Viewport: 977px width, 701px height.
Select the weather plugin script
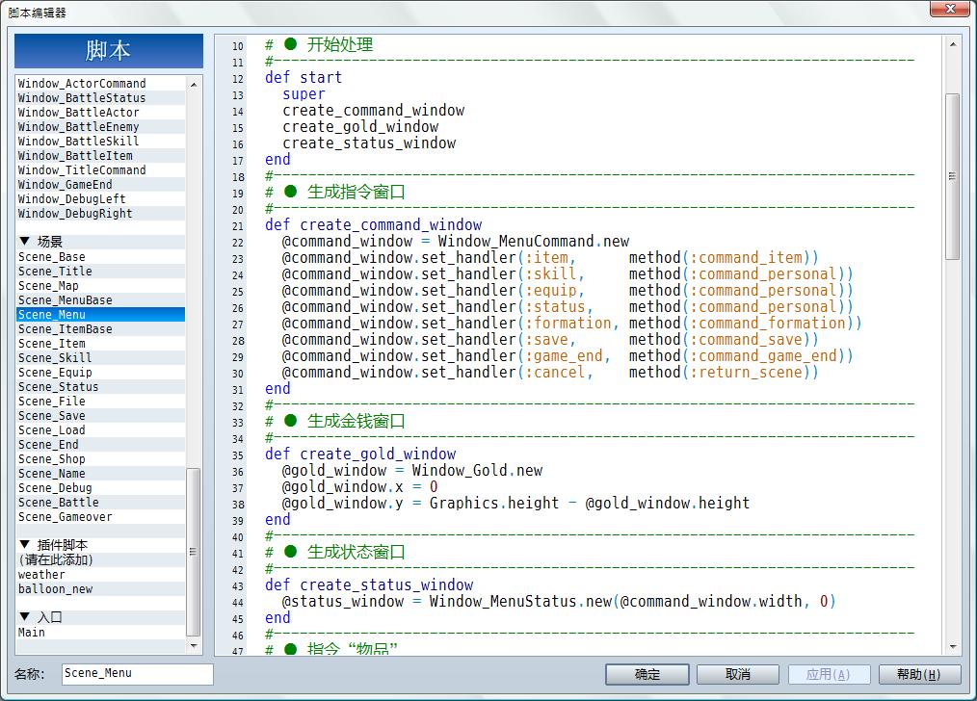pos(100,575)
